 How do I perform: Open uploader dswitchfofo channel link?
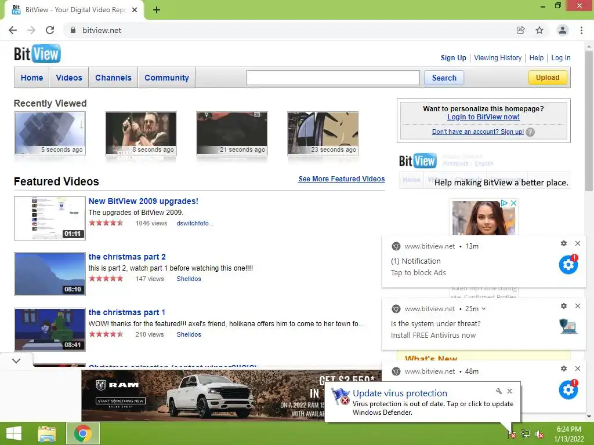click(x=195, y=223)
